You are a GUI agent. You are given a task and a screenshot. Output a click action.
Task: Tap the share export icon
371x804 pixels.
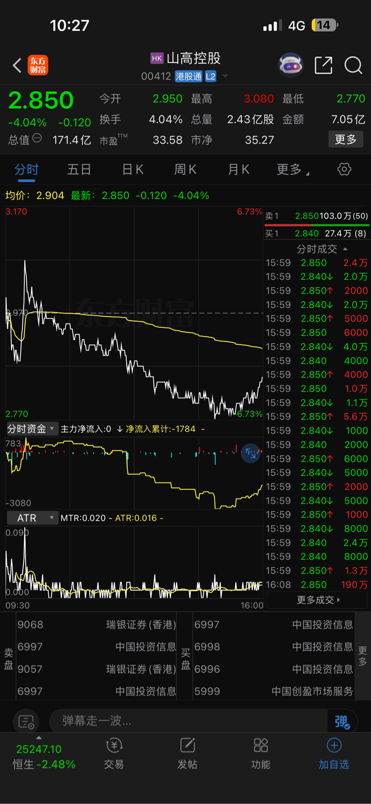click(x=323, y=65)
